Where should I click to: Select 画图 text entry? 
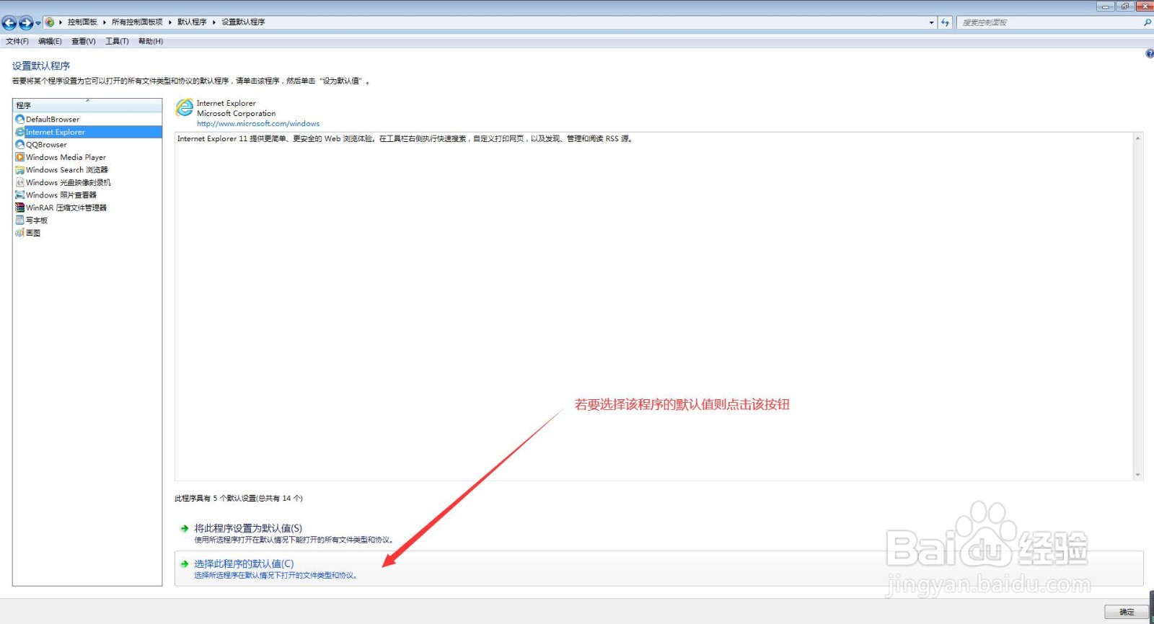tap(33, 233)
